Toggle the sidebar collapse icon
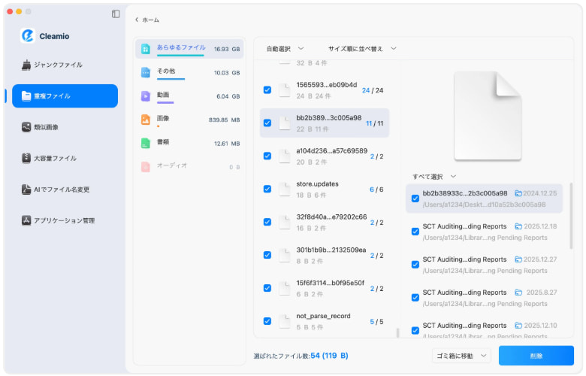The image size is (586, 376). click(x=116, y=14)
